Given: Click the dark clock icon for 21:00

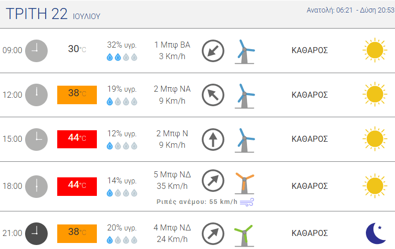Looking at the screenshot, I should (36, 233).
